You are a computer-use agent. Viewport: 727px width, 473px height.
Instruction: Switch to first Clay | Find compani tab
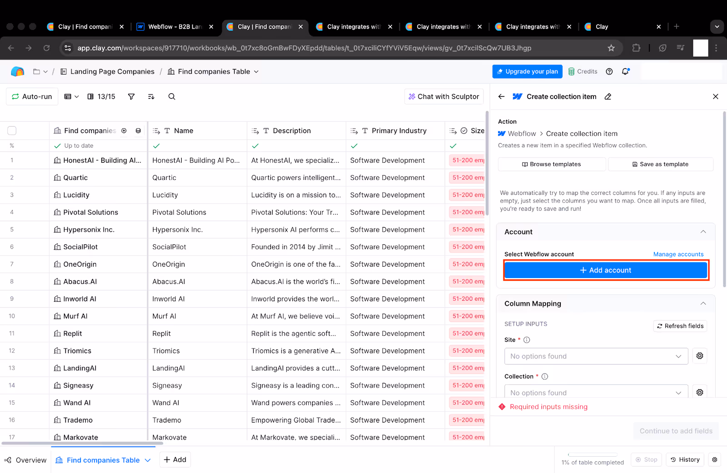click(x=85, y=26)
